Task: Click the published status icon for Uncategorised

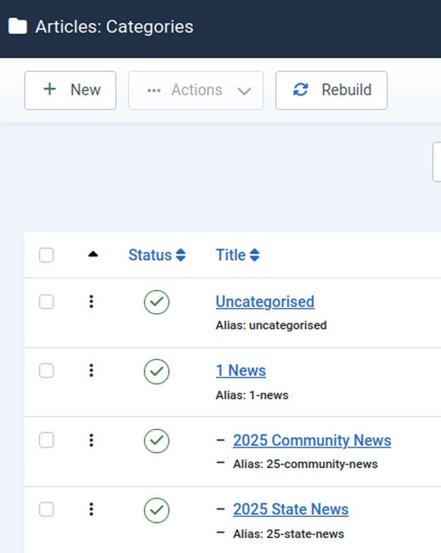Action: [x=156, y=302]
